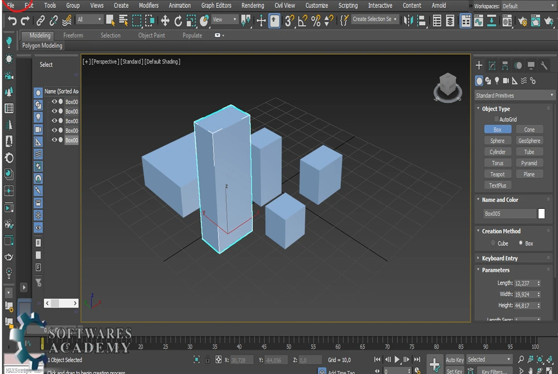
Task: Switch to Utilities wrench panel icon
Action: [x=543, y=65]
